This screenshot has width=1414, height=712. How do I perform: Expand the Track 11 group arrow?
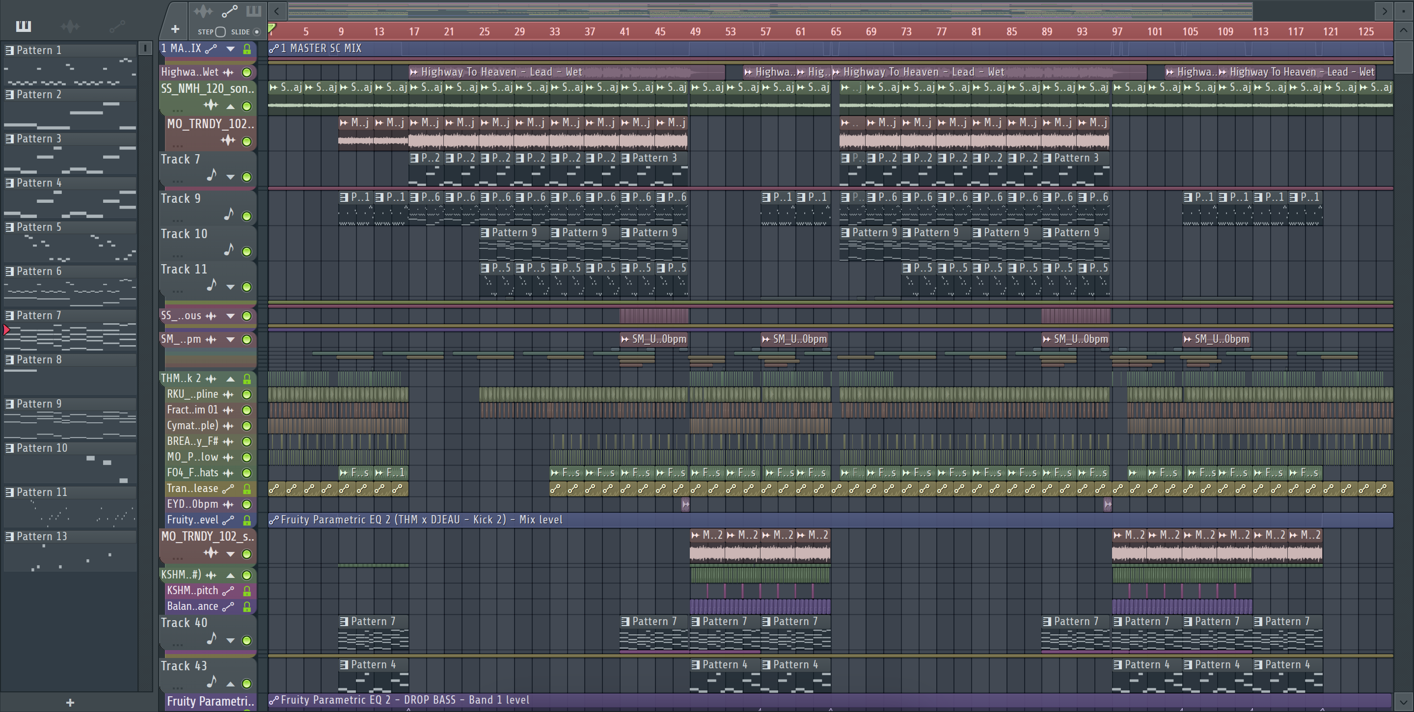pos(231,287)
